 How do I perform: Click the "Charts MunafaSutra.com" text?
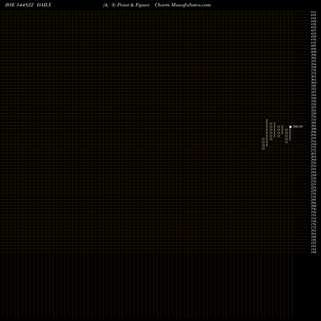[183, 5]
